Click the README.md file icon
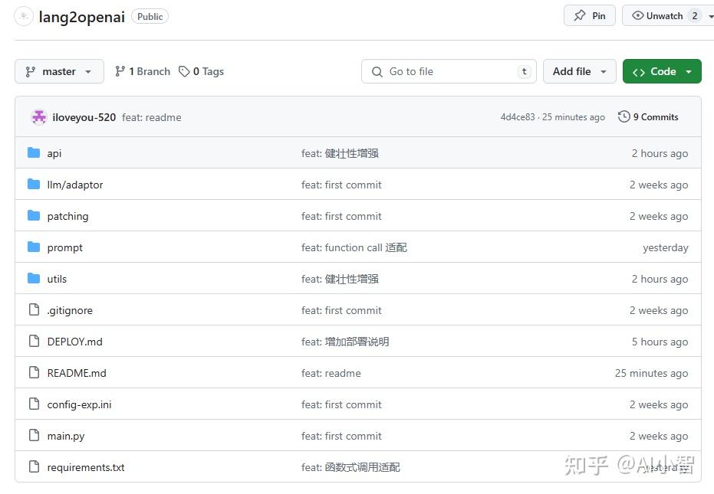Image resolution: width=714 pixels, height=494 pixels. pos(34,372)
